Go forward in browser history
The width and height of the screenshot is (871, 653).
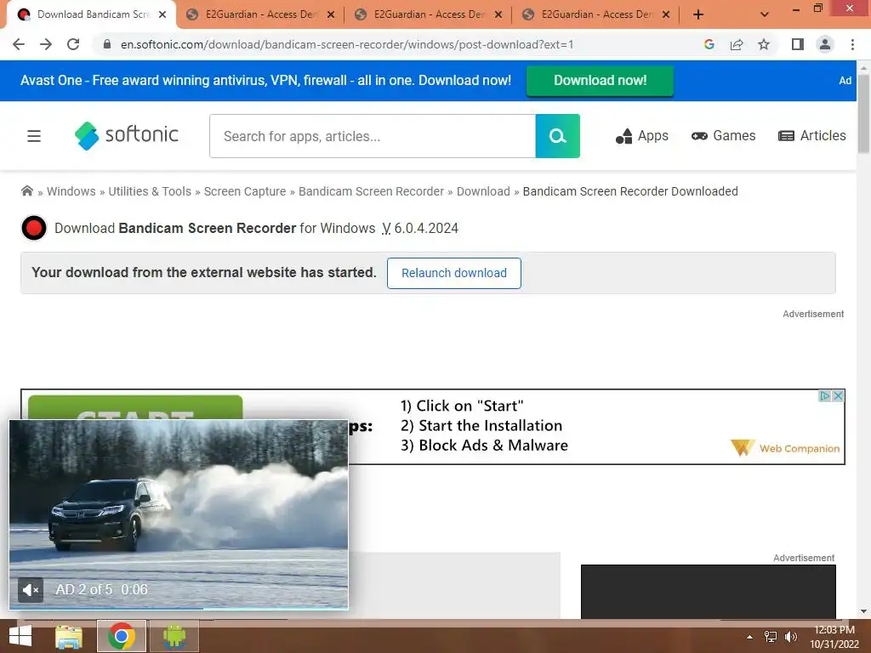pyautogui.click(x=46, y=44)
